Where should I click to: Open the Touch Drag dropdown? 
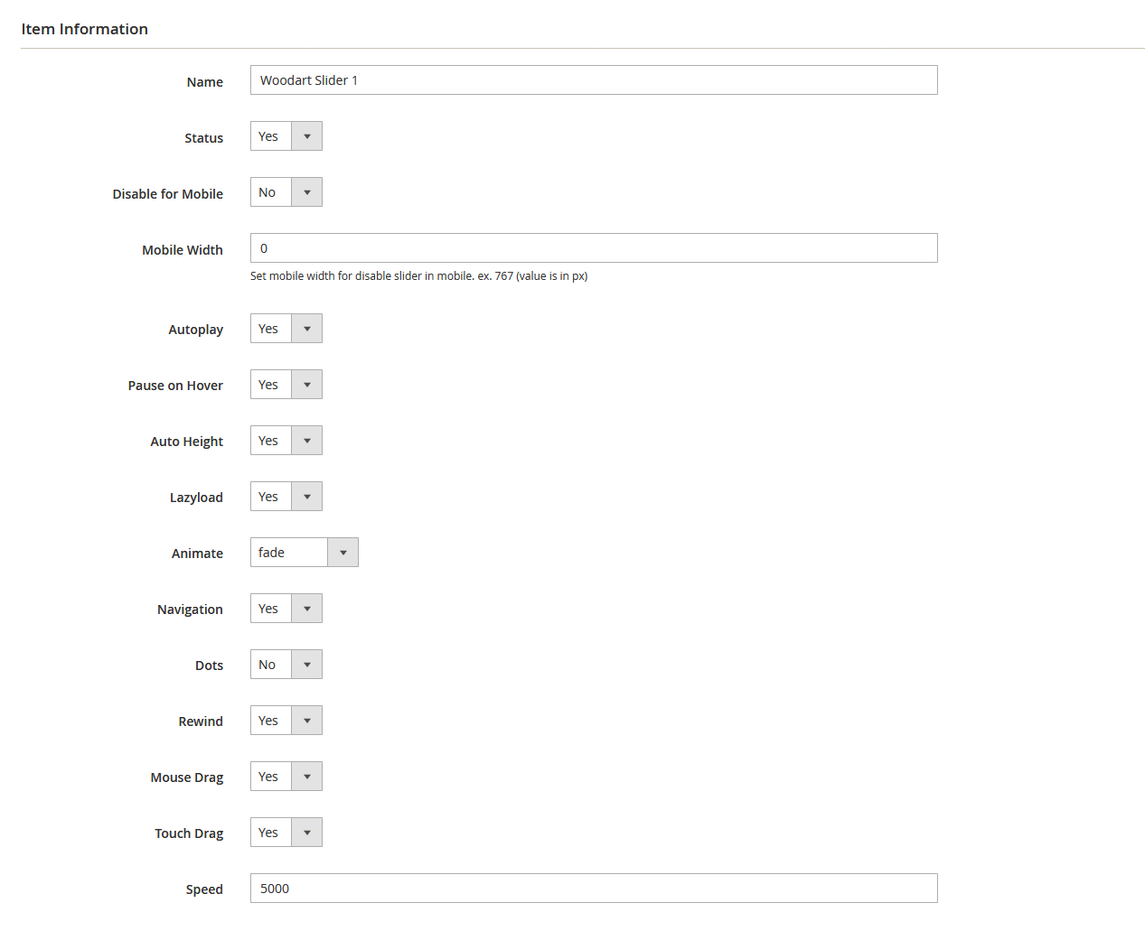[286, 833]
